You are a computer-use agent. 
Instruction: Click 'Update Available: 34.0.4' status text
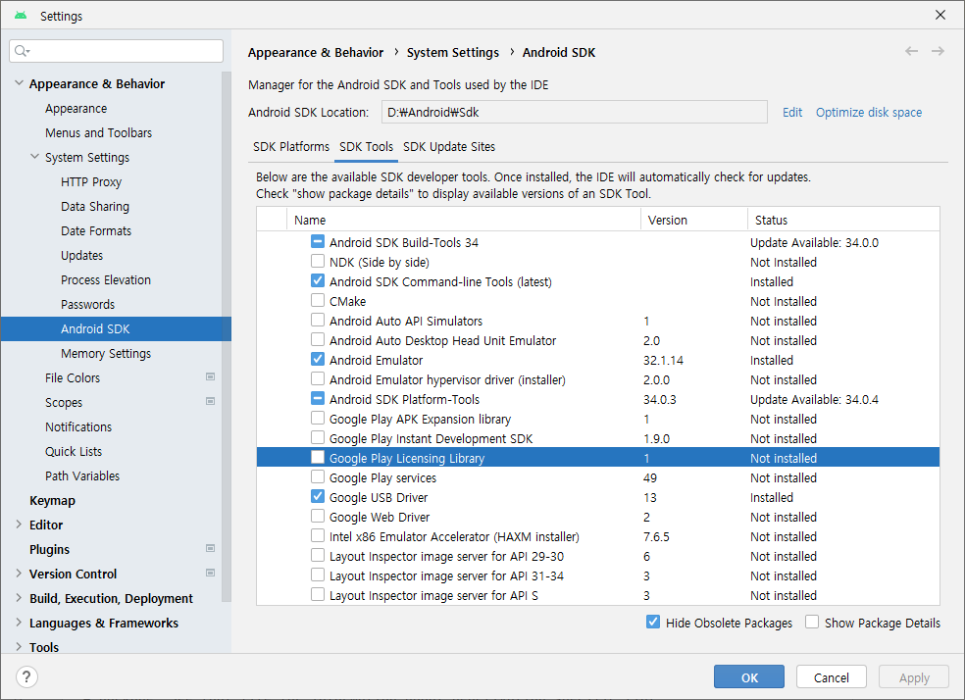pos(814,399)
